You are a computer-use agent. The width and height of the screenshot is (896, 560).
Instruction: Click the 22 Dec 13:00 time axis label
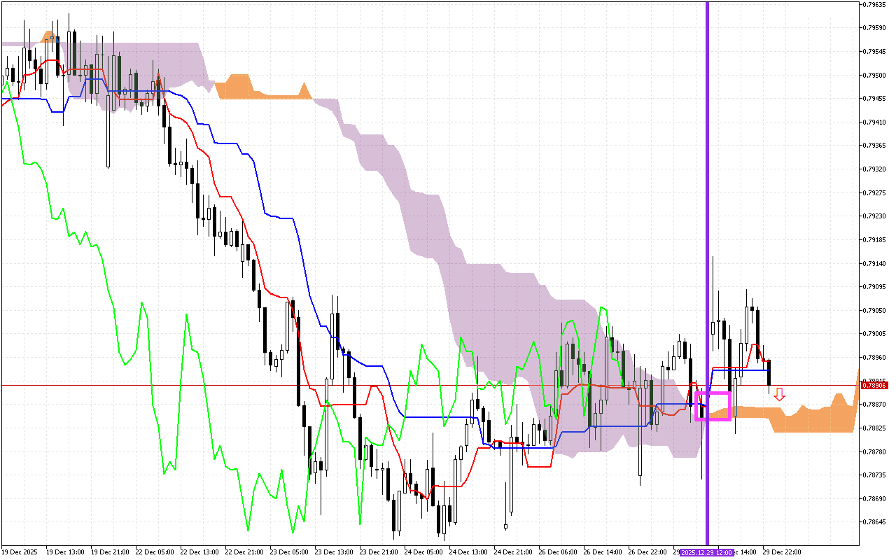(199, 552)
